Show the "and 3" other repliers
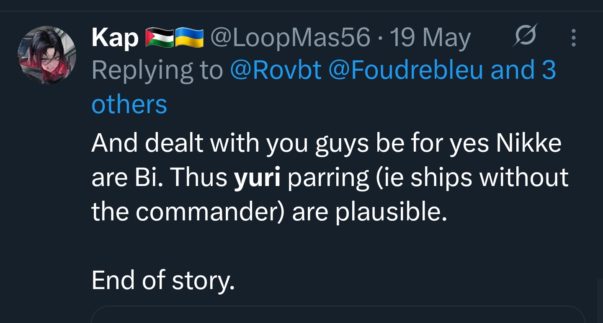This screenshot has width=603, height=323. (523, 70)
